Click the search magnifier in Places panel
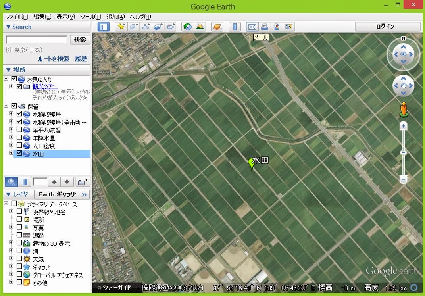 [x=12, y=182]
